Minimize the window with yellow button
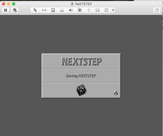The width and height of the screenshot is (163, 136). 9,4
